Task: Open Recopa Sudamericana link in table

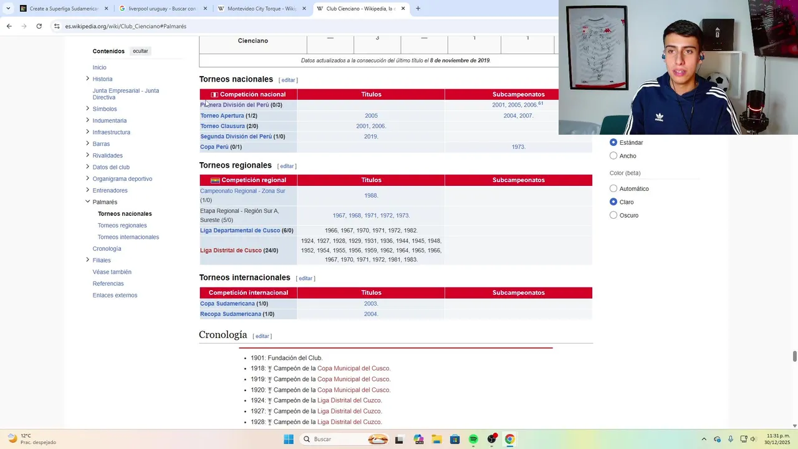Action: pyautogui.click(x=231, y=314)
